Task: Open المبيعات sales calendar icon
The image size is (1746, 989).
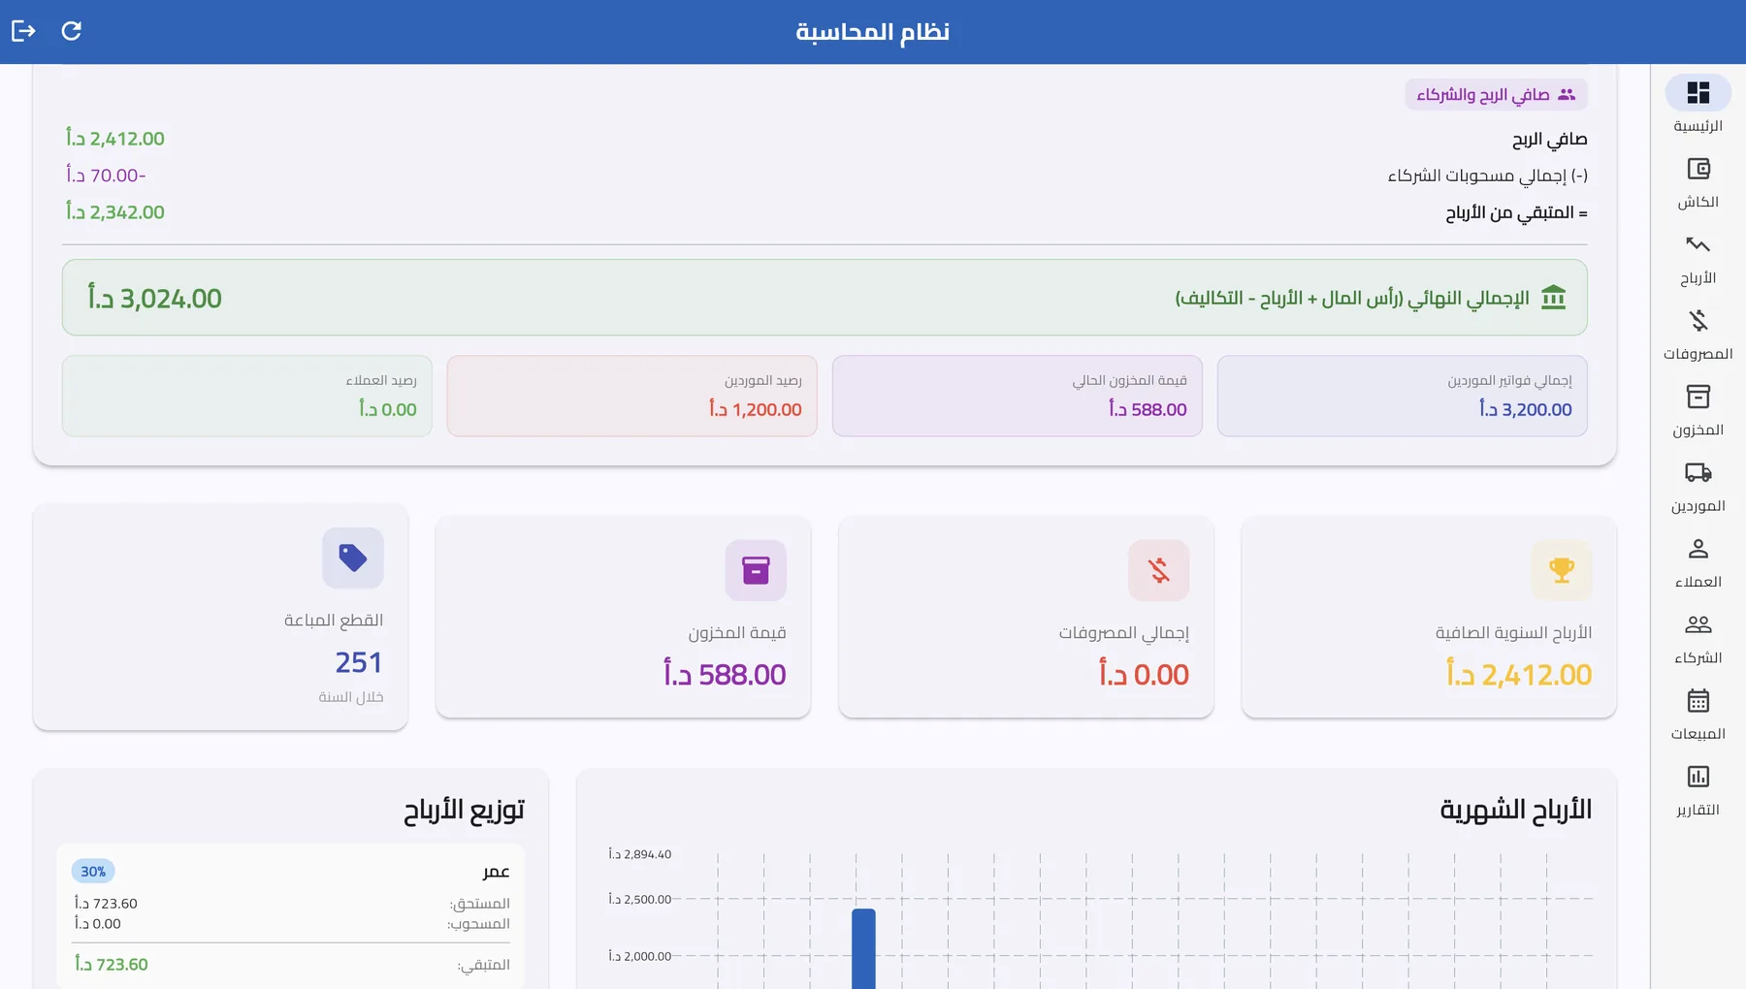Action: [x=1697, y=701]
